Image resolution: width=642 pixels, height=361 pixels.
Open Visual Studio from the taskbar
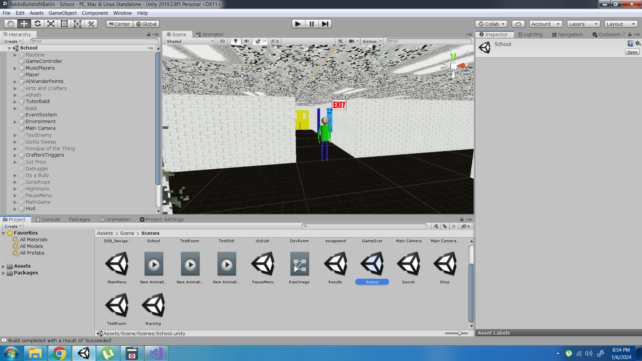coord(156,353)
